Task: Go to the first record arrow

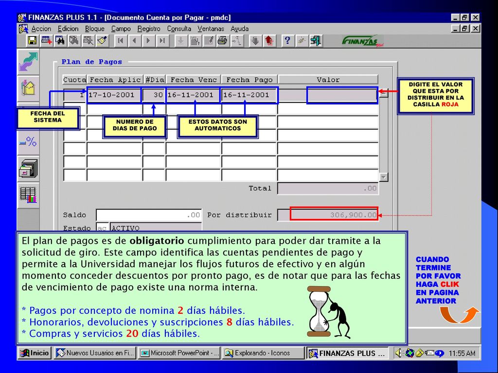Action: point(121,41)
